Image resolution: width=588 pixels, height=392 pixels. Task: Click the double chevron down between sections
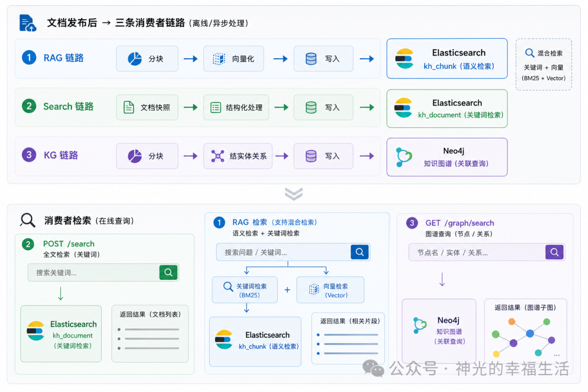coord(293,194)
